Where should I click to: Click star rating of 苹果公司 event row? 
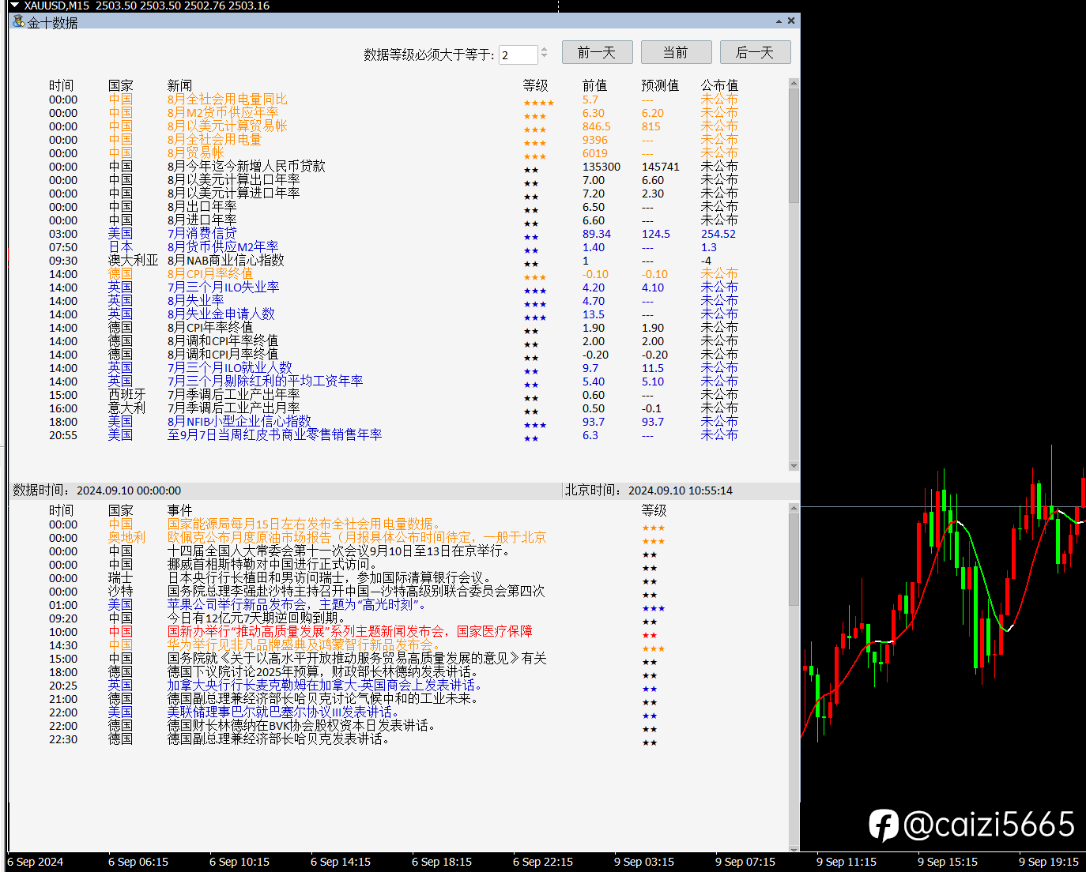pyautogui.click(x=654, y=608)
